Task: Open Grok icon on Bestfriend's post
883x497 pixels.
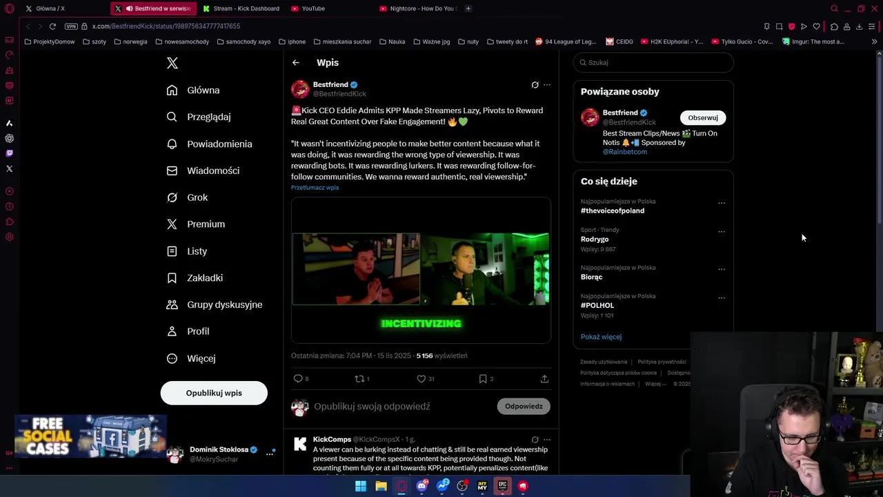Action: [535, 85]
